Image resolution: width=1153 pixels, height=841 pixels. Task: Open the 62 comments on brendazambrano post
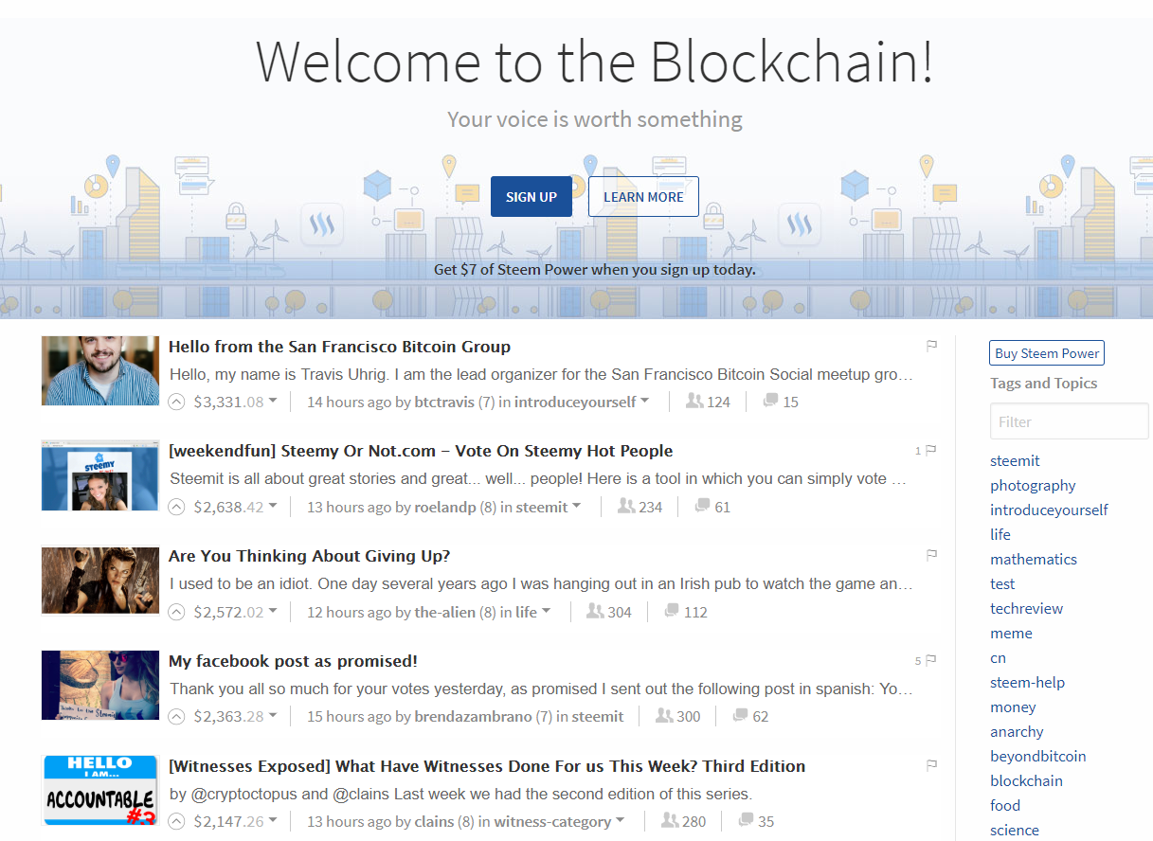[x=750, y=716]
